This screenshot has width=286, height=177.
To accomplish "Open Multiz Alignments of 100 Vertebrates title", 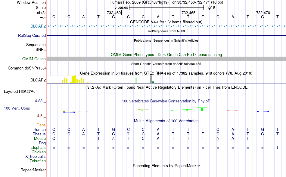I will click(x=166, y=121).
